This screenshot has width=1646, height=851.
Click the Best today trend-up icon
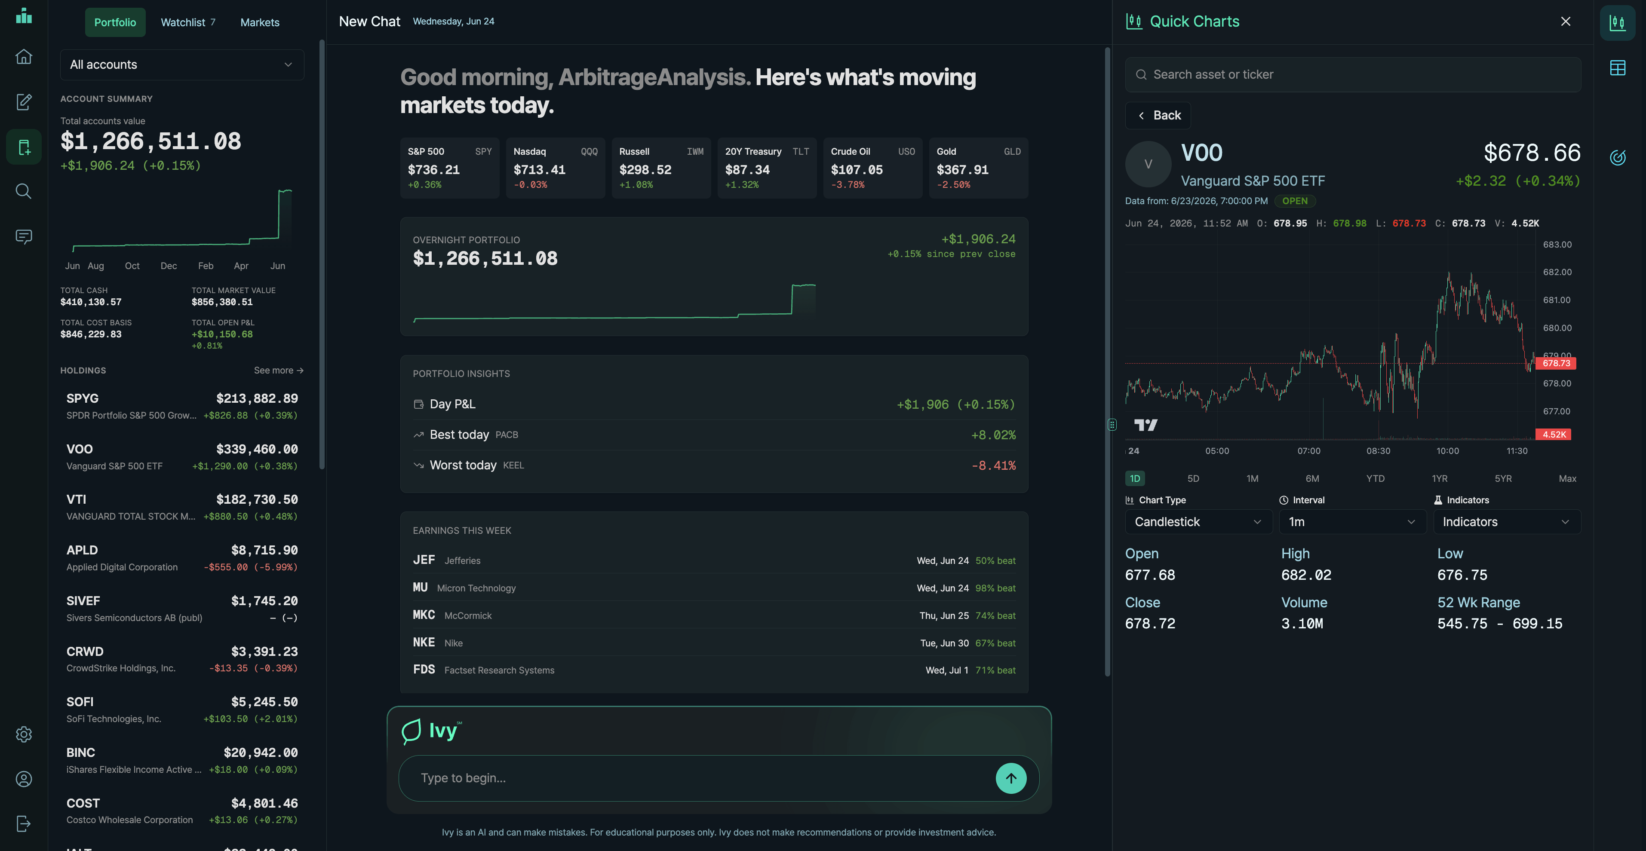click(418, 435)
